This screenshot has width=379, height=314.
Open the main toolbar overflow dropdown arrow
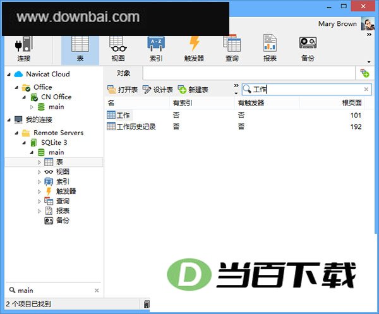[369, 62]
